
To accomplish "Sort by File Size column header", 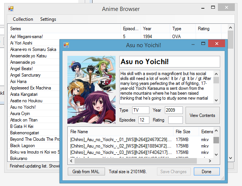I will (x=186, y=132).
